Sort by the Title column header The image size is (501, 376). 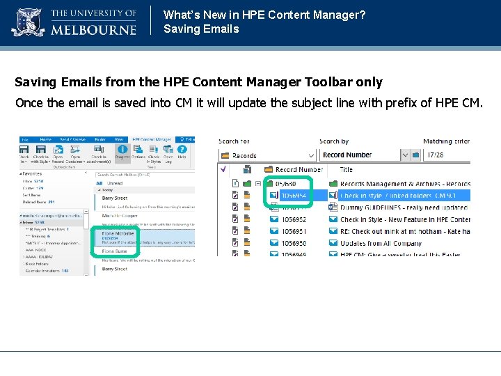346,169
